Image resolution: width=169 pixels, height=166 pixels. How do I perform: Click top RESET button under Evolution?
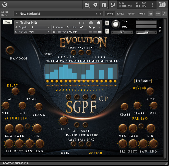point(74,53)
